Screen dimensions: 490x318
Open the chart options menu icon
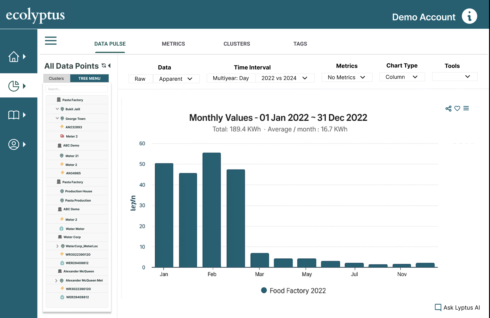coord(466,109)
